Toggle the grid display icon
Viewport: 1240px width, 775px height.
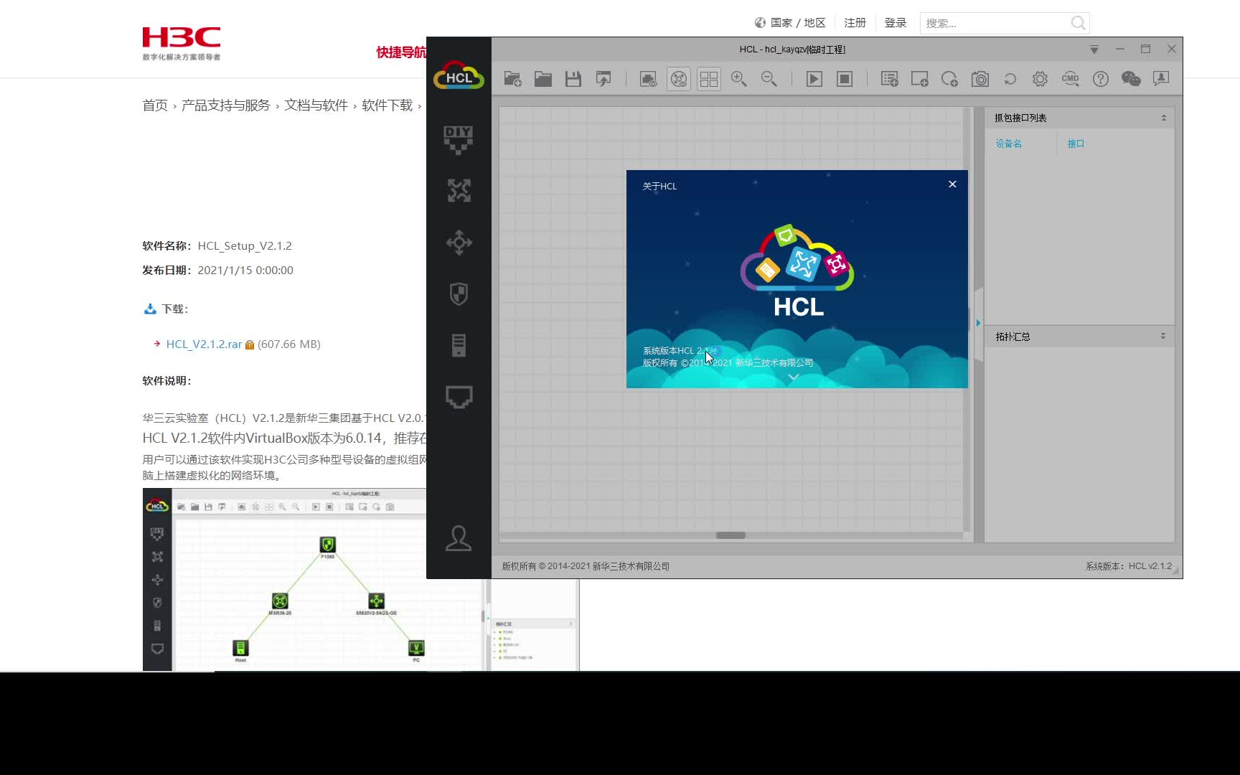[x=709, y=79]
